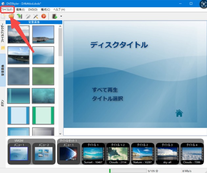Click the yellow folder icon in side tab strip

pos(3,48)
